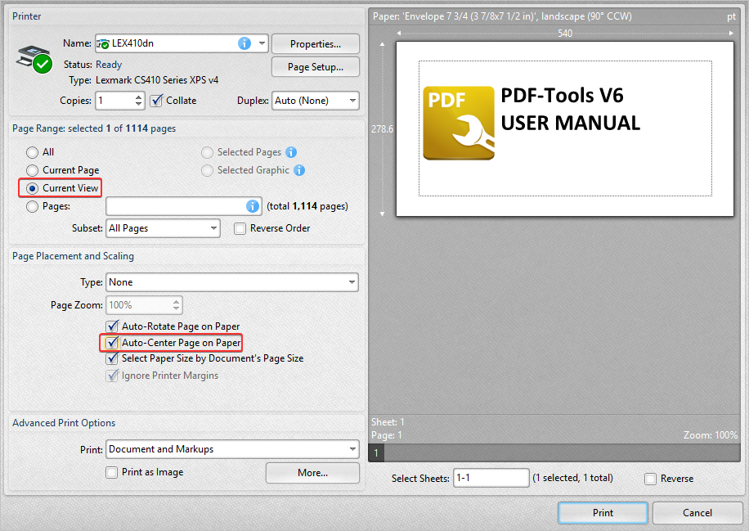The height and width of the screenshot is (531, 749).
Task: Click the down arrow on the vertical ruler
Action: point(382,214)
